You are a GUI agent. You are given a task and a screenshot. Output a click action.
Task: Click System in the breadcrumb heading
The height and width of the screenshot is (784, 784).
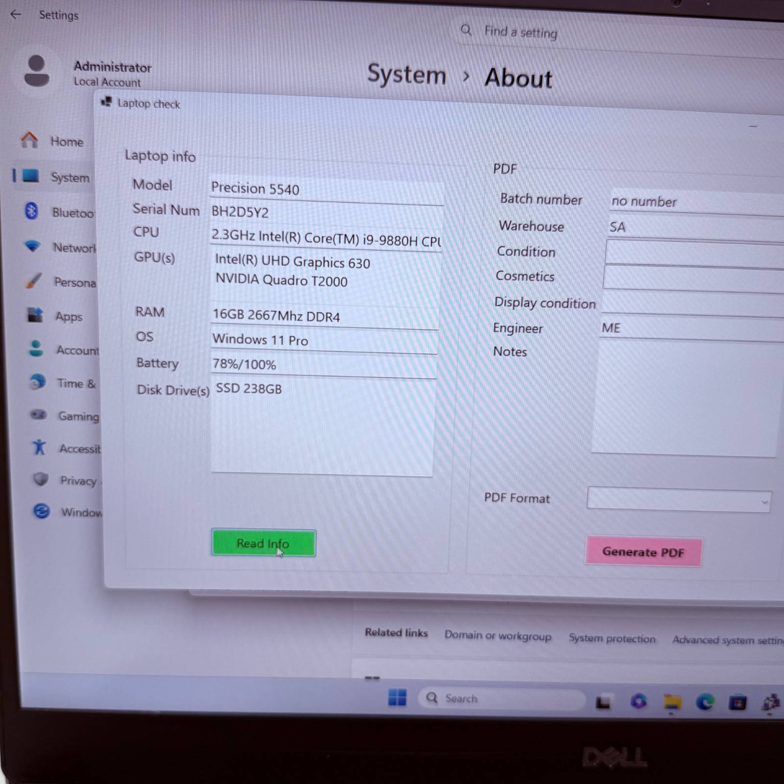(x=407, y=74)
